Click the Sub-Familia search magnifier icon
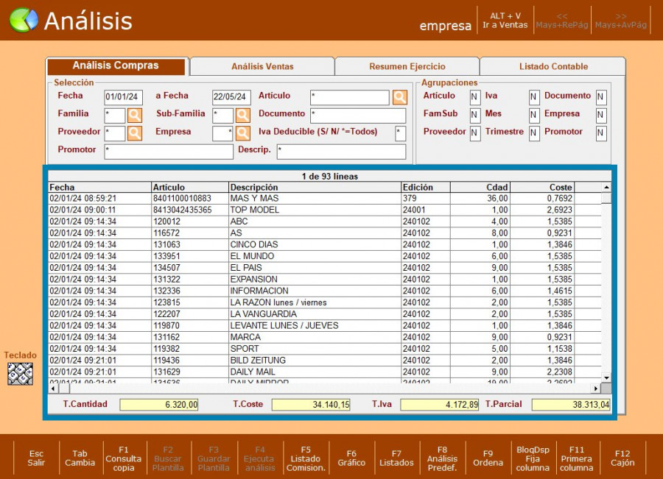Screen dimensions: 663x479 [x=242, y=116]
